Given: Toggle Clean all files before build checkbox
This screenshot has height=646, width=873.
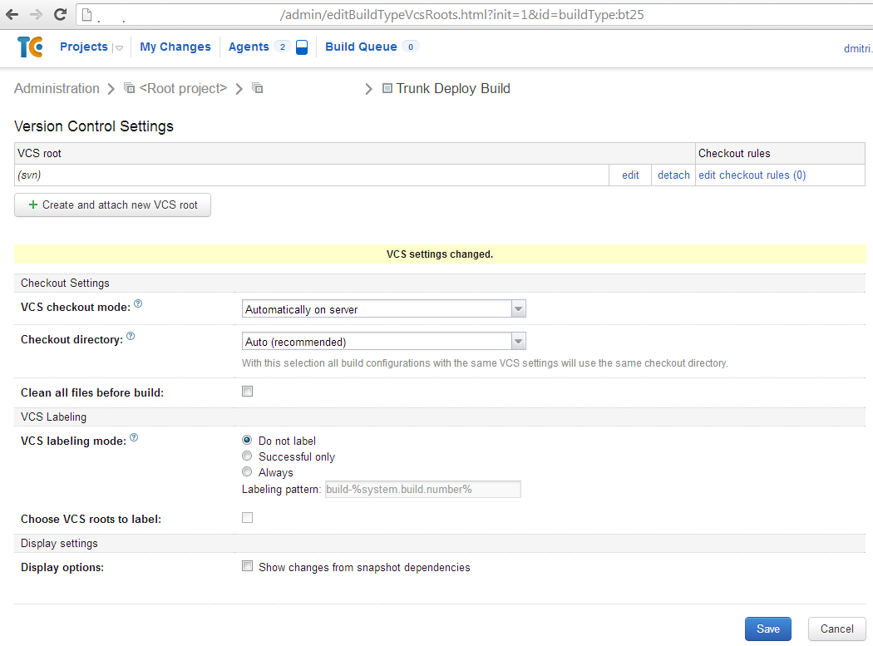Looking at the screenshot, I should (x=247, y=392).
